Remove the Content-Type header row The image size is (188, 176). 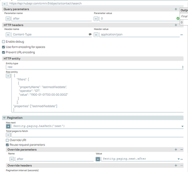[x=181, y=35]
